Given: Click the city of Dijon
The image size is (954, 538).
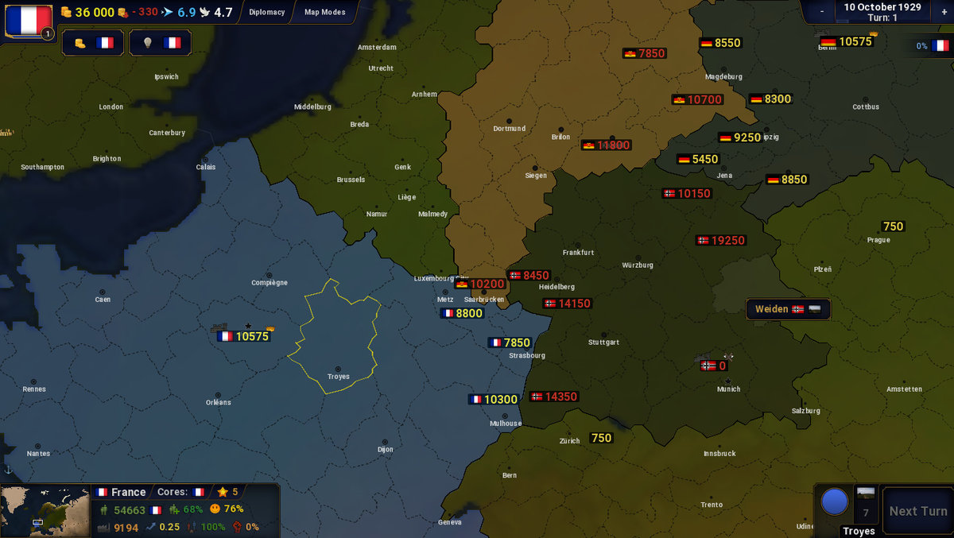Looking at the screenshot, I should 385,449.
